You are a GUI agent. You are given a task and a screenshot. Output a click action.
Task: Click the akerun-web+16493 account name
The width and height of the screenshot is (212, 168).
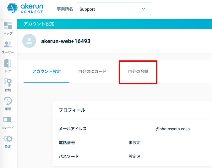pyautogui.click(x=66, y=41)
